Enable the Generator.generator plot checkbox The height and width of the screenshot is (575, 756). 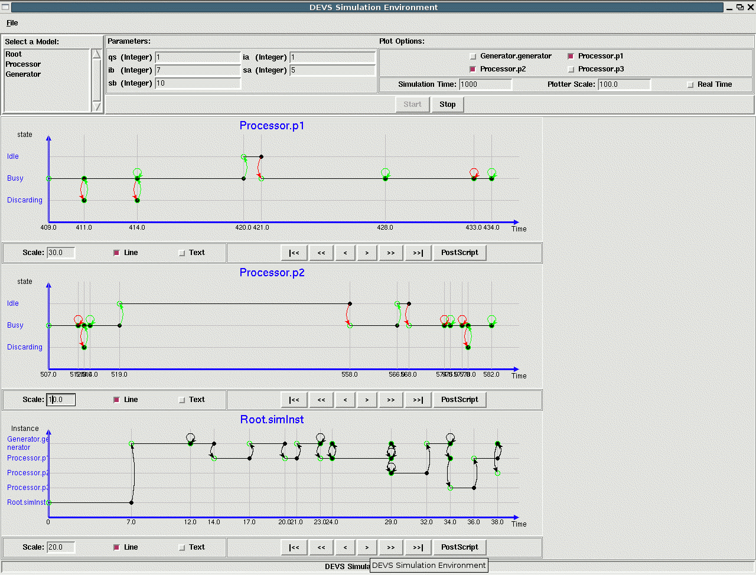(472, 57)
